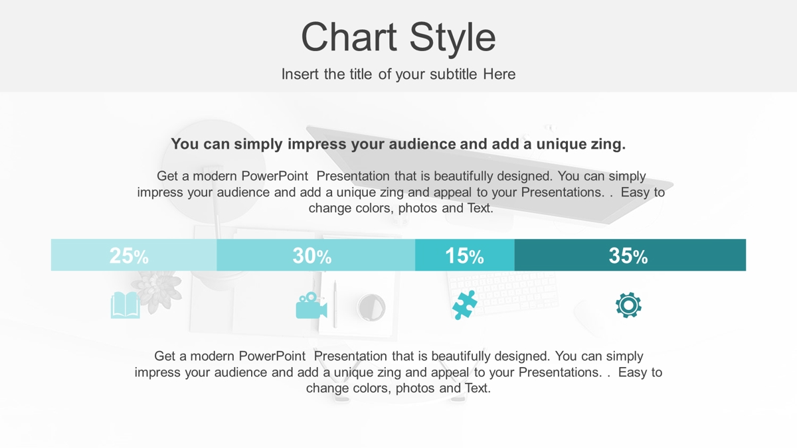Click the 30% bar segment
797x448 pixels.
coord(316,255)
